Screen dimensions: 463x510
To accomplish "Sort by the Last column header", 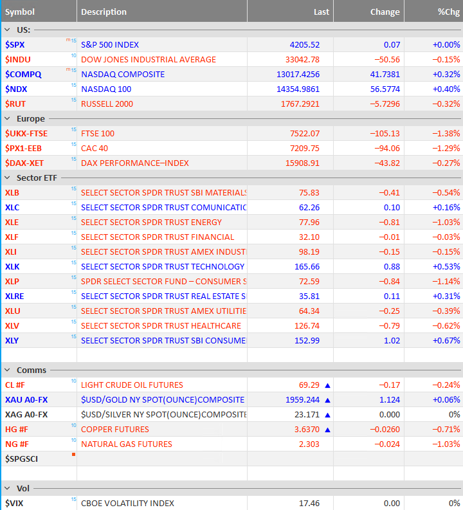I will click(x=322, y=12).
